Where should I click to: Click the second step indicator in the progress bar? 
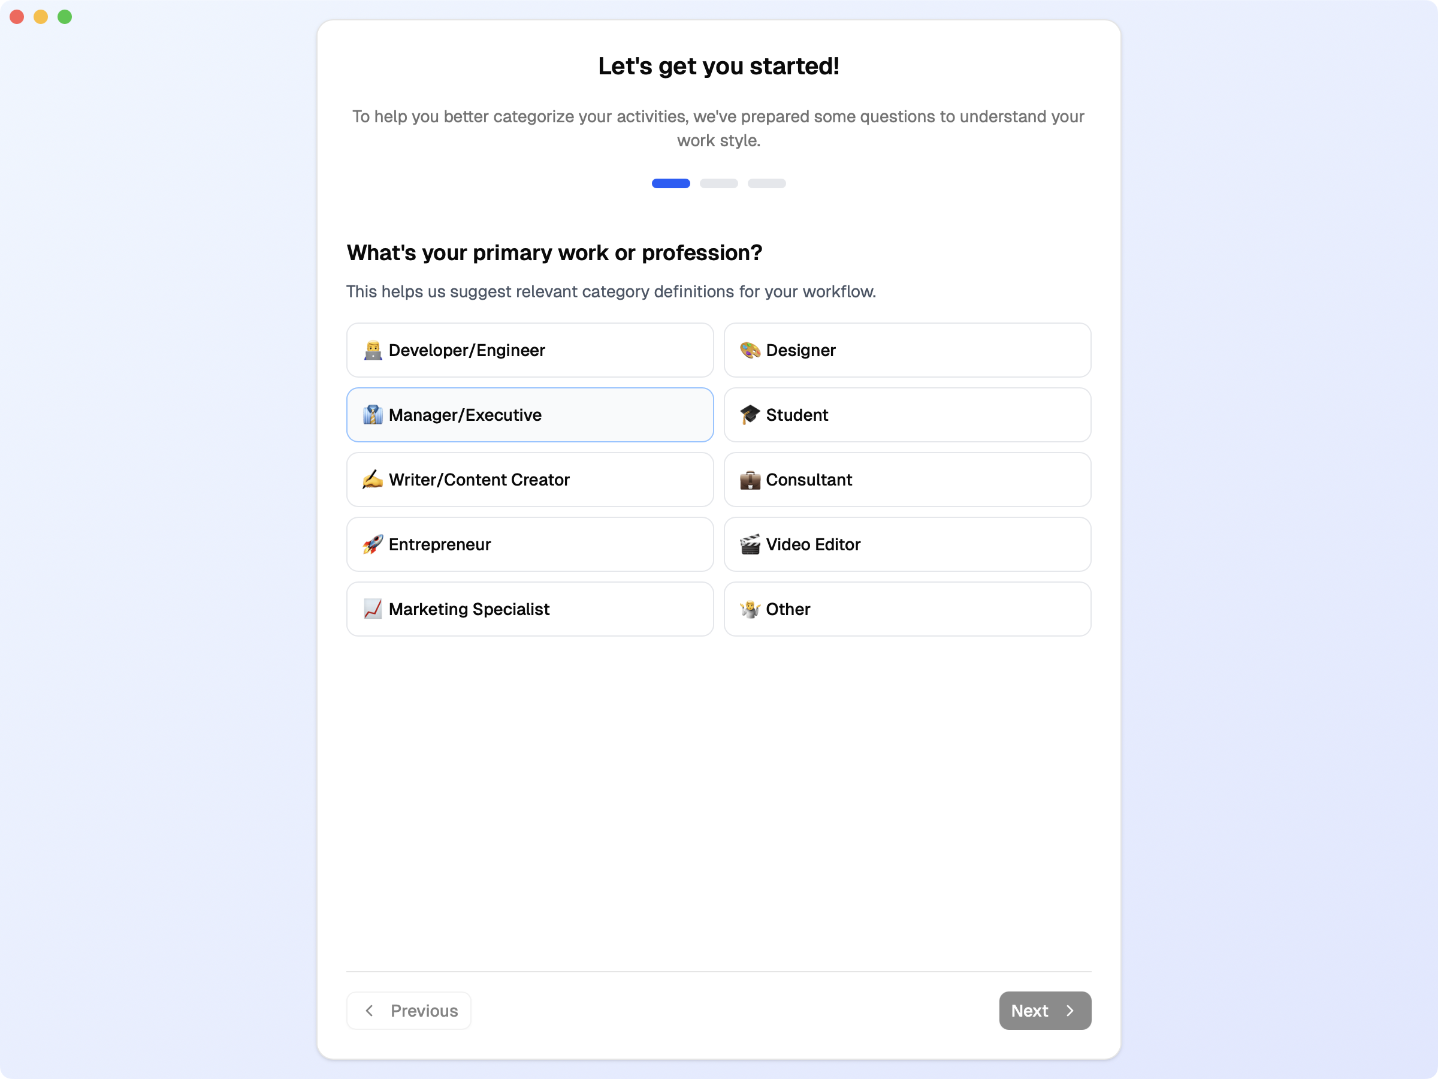tap(719, 183)
